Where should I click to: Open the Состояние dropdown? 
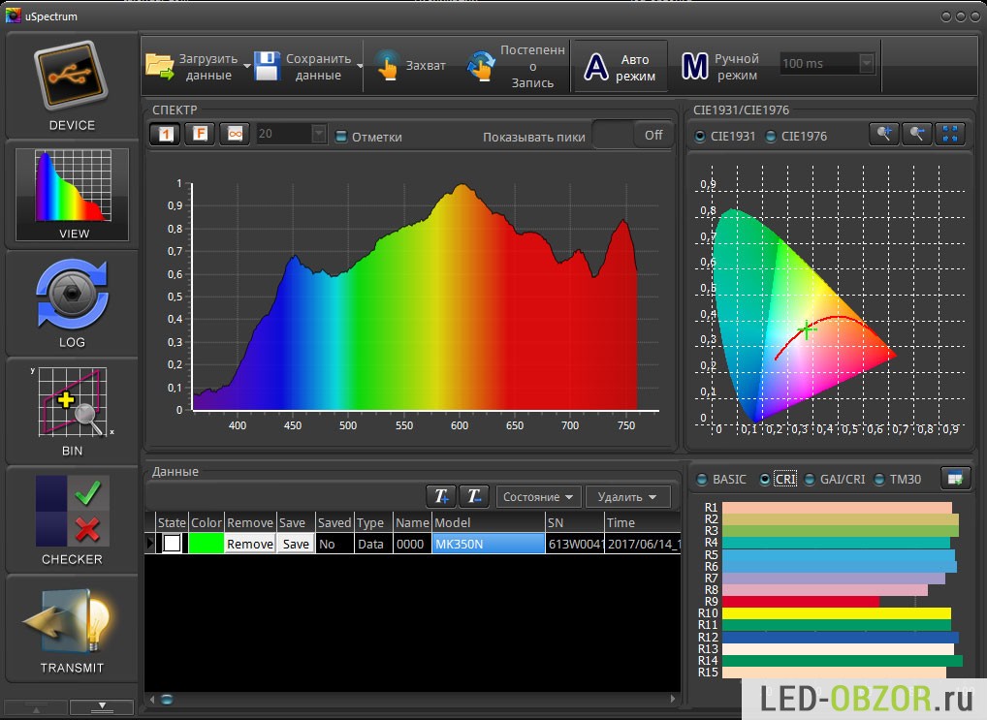tap(538, 497)
